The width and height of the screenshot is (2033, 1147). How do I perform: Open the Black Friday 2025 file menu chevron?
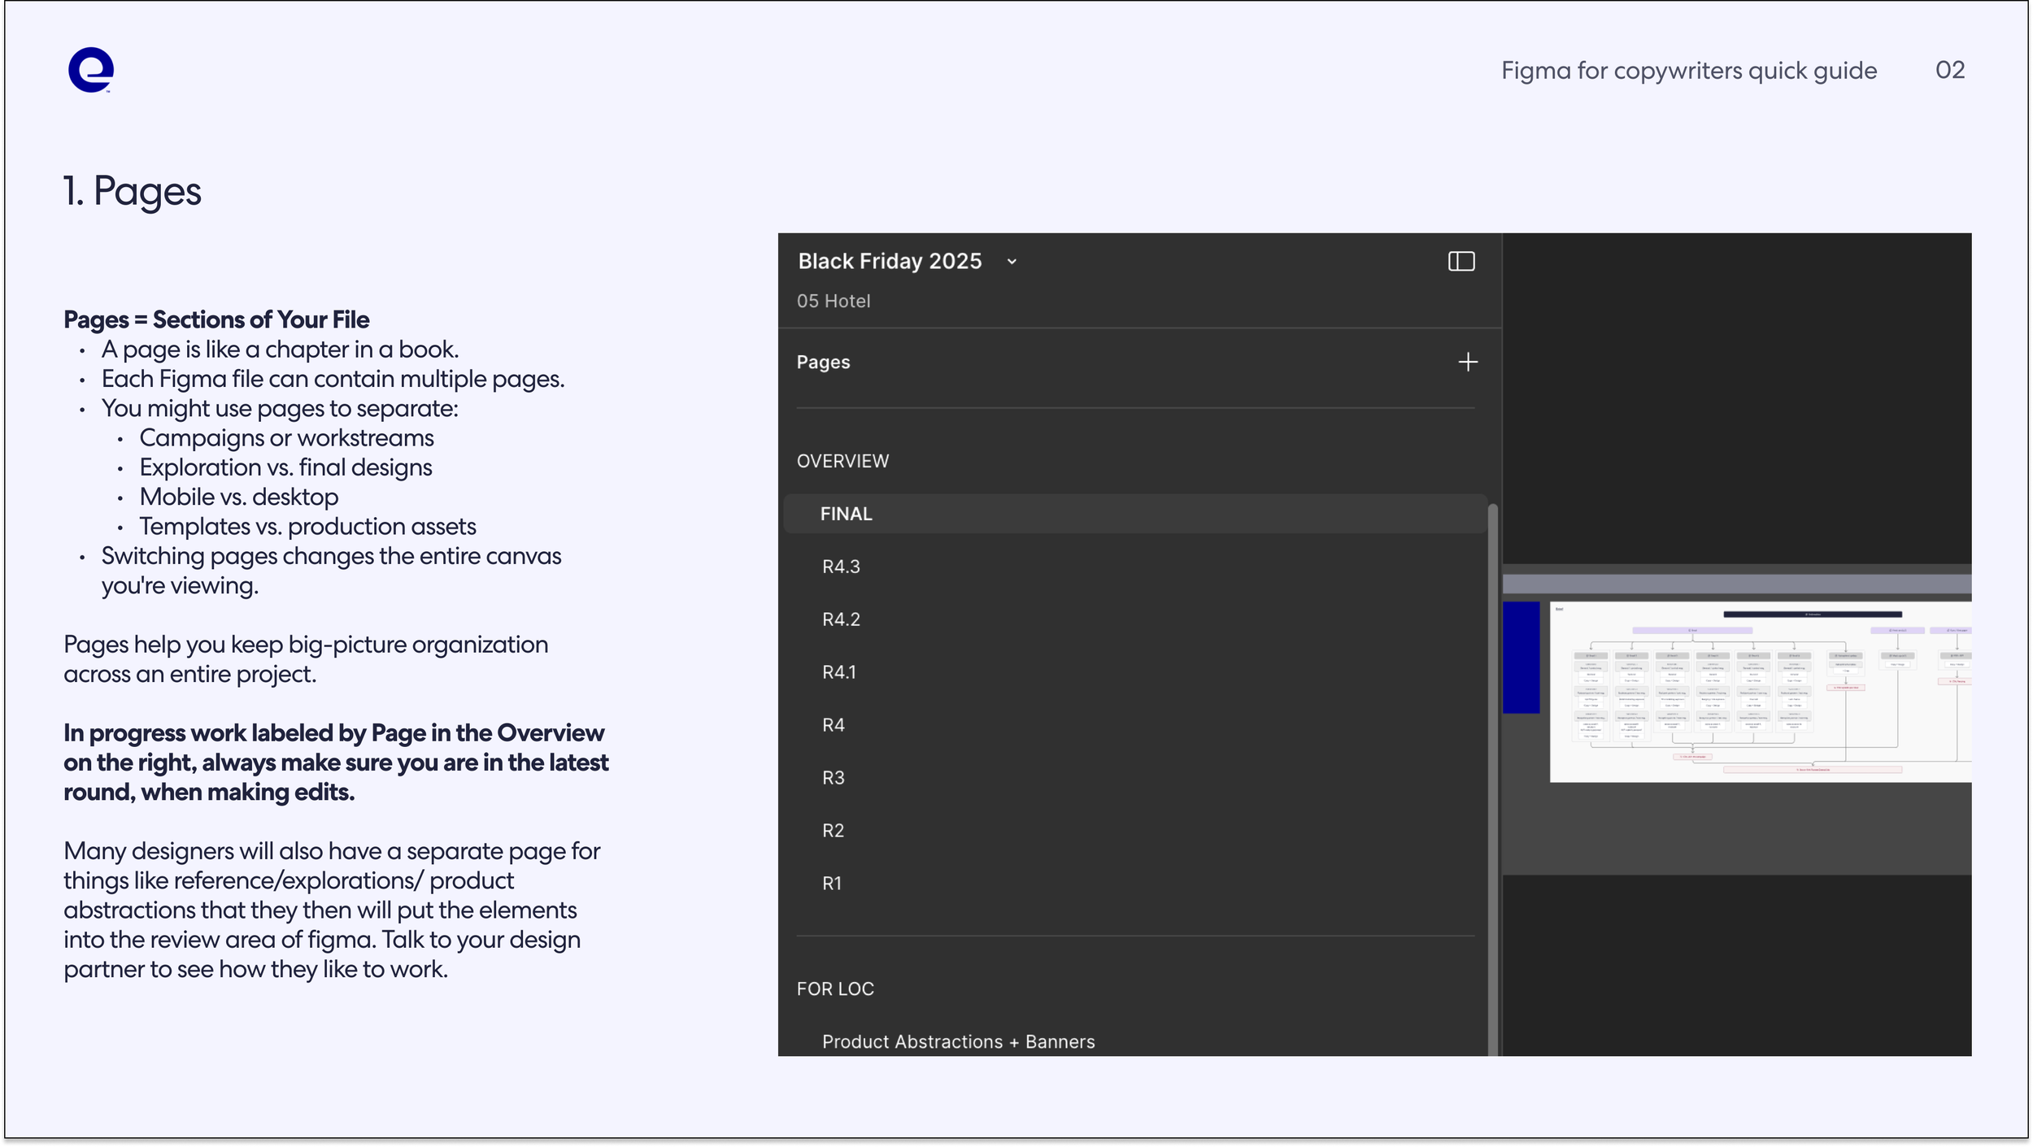1012,262
